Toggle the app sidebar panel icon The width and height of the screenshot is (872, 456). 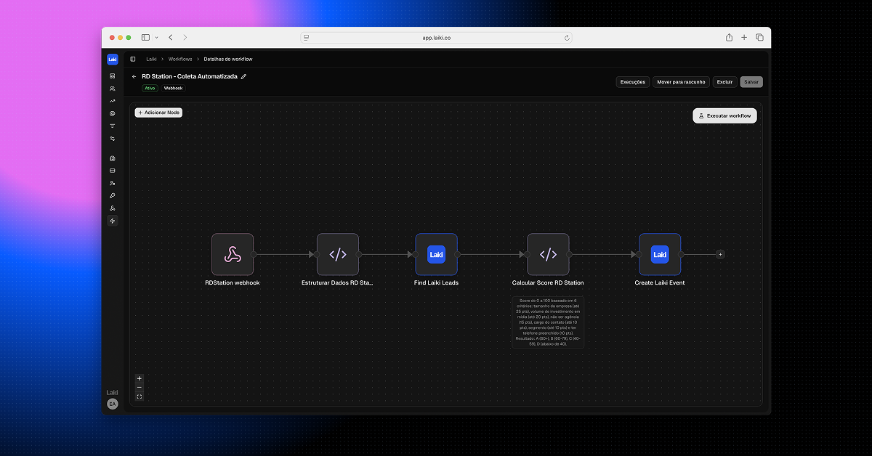pos(133,59)
